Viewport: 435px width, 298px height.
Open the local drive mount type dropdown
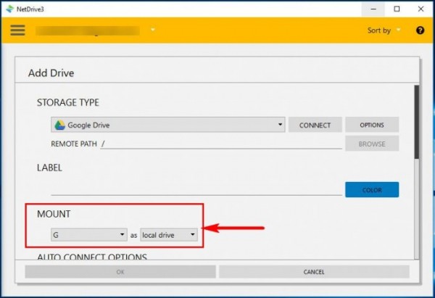169,235
